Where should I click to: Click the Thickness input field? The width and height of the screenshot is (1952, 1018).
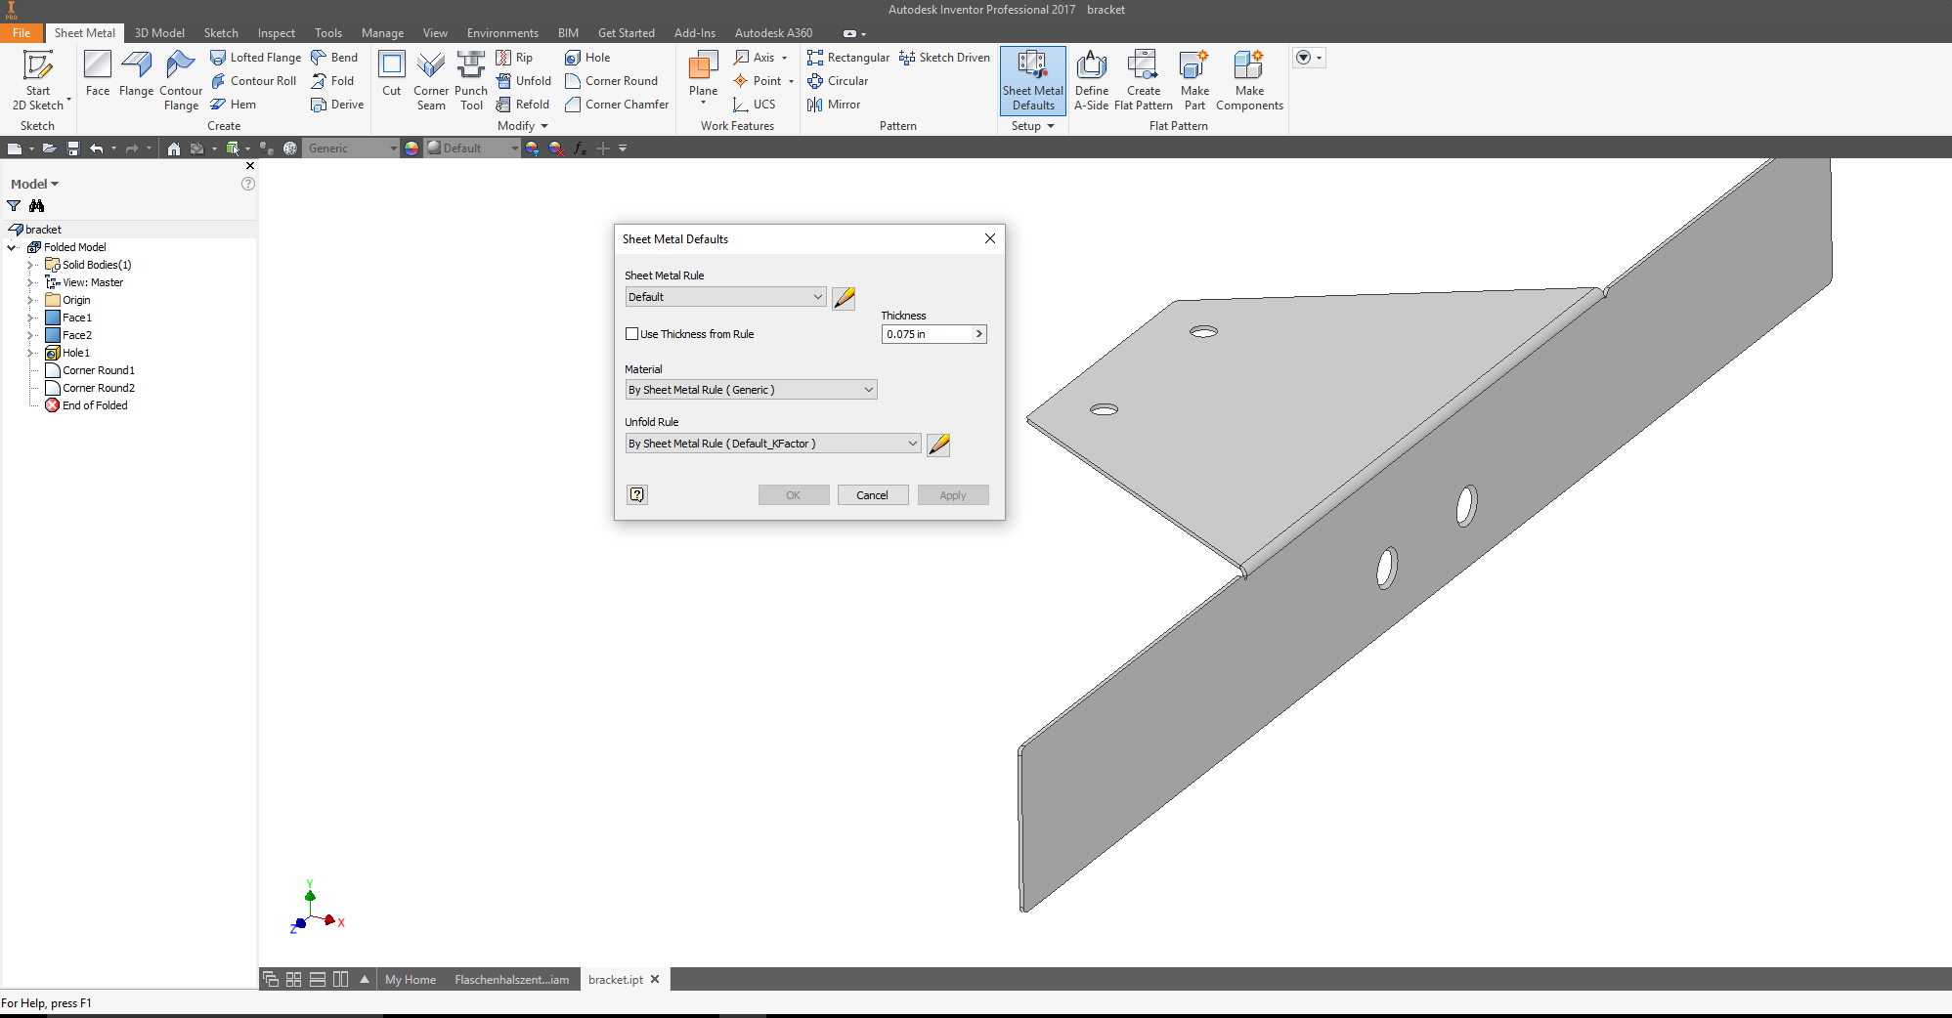(933, 334)
